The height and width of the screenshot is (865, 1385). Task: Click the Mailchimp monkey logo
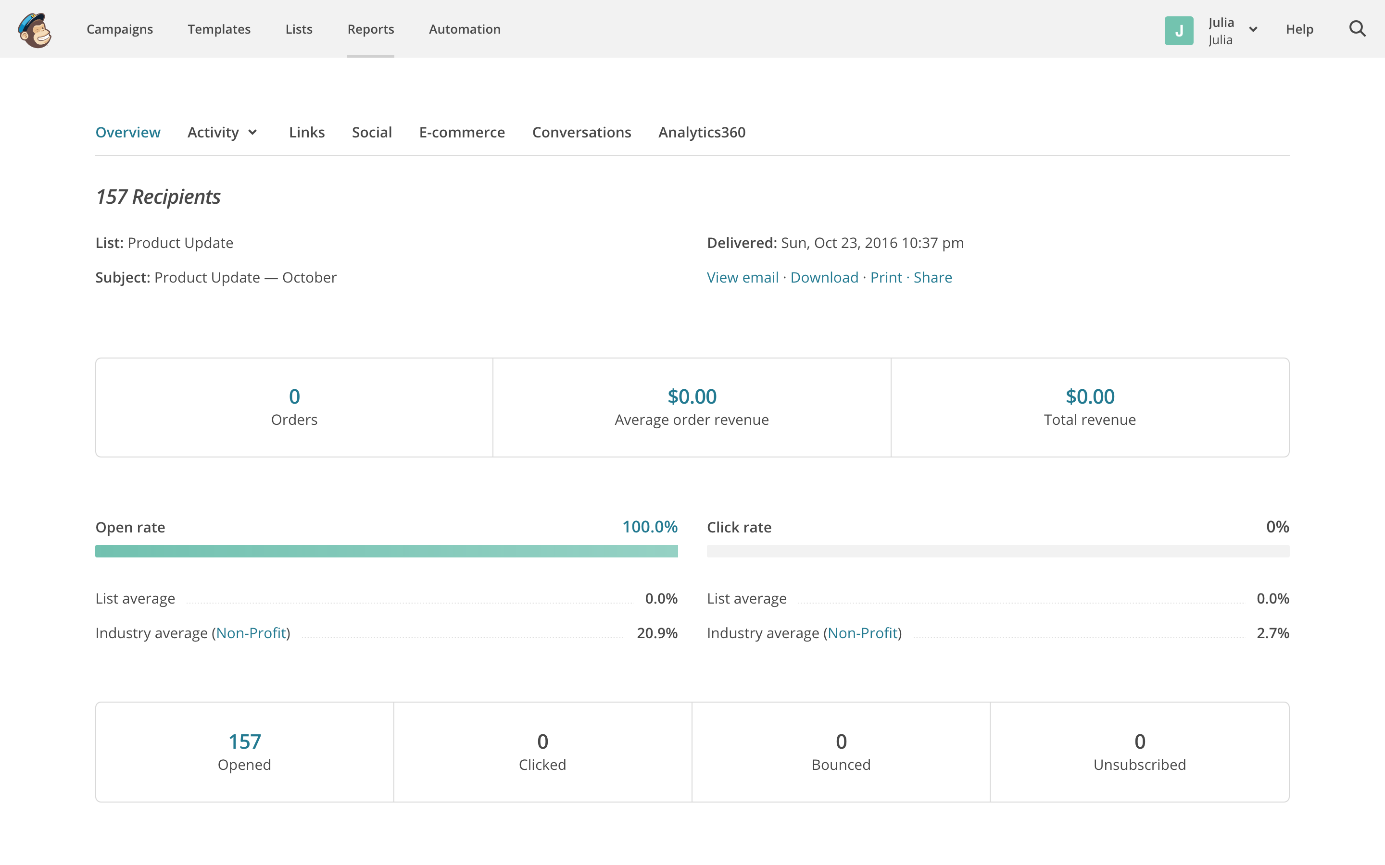pyautogui.click(x=34, y=30)
